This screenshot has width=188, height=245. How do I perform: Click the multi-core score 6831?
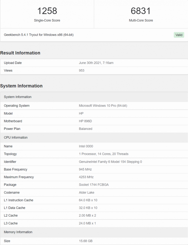141,11
